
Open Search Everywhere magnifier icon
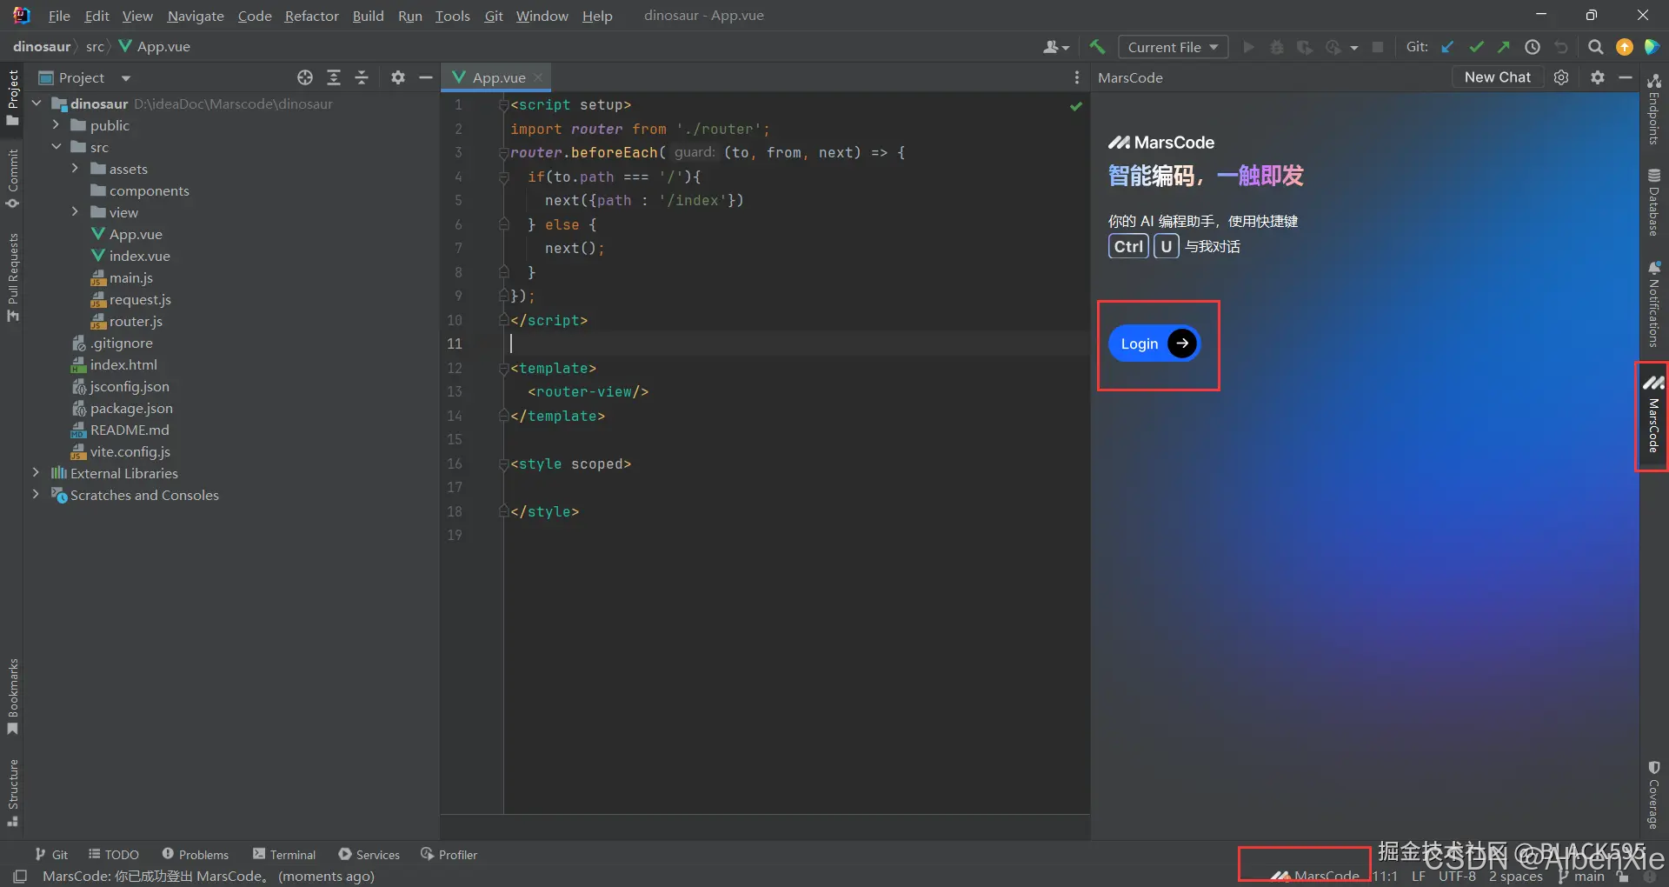(1596, 47)
